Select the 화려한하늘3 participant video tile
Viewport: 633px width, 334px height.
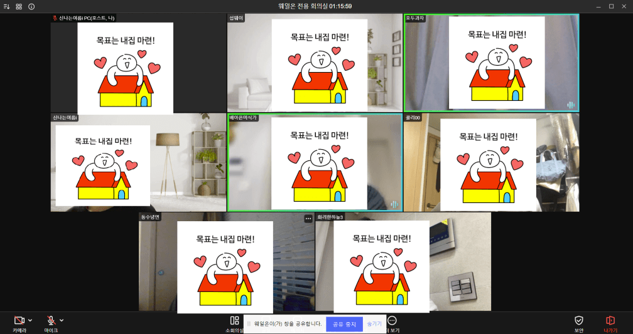pyautogui.click(x=403, y=262)
